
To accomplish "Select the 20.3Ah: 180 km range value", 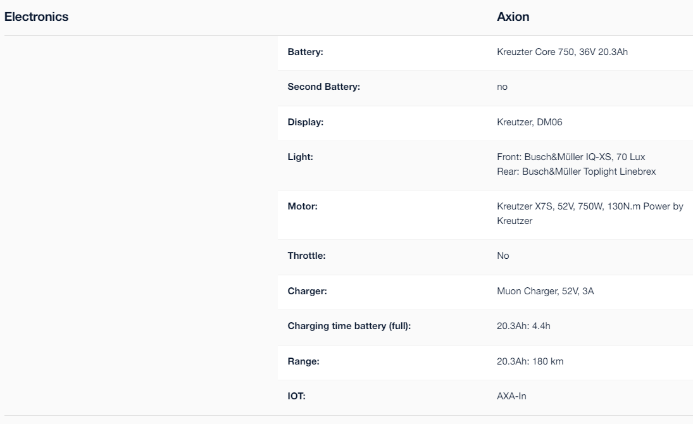I will pos(530,361).
